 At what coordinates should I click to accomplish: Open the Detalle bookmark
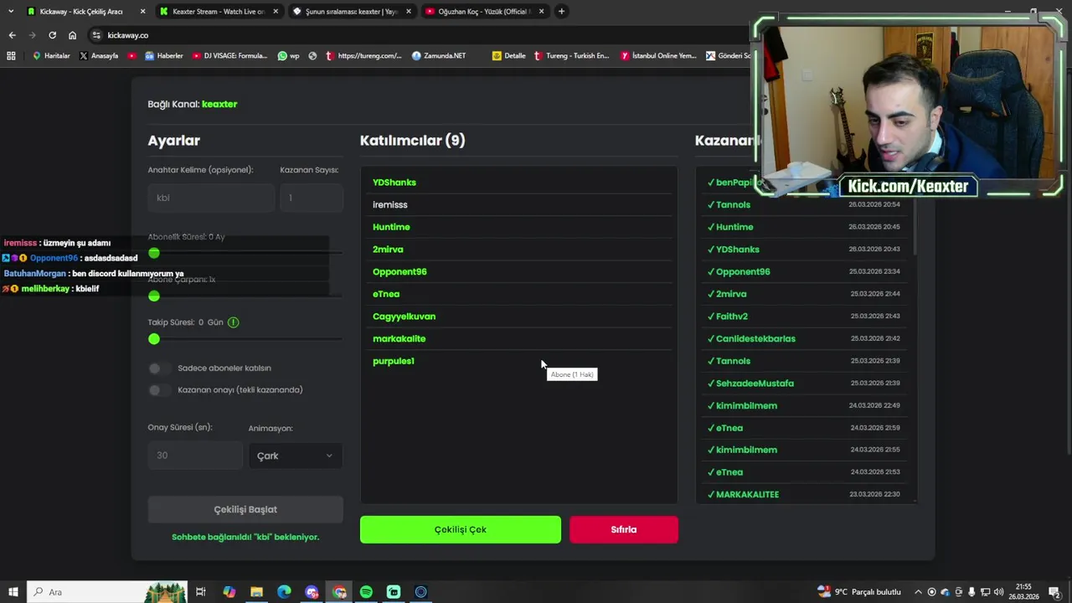click(509, 56)
